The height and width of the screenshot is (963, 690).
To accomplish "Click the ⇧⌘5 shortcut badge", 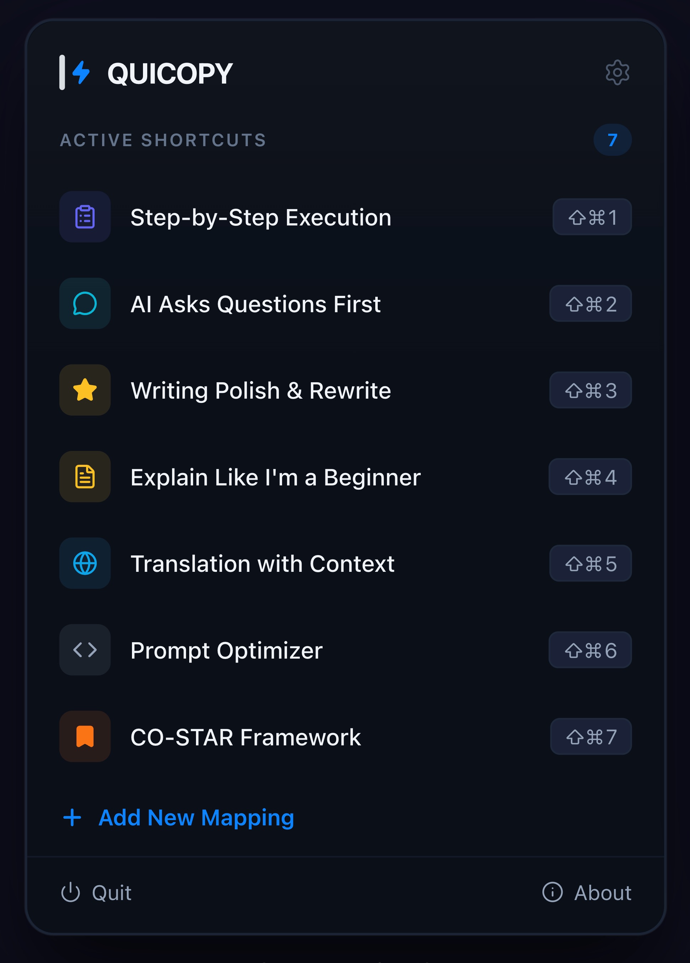I will (590, 563).
